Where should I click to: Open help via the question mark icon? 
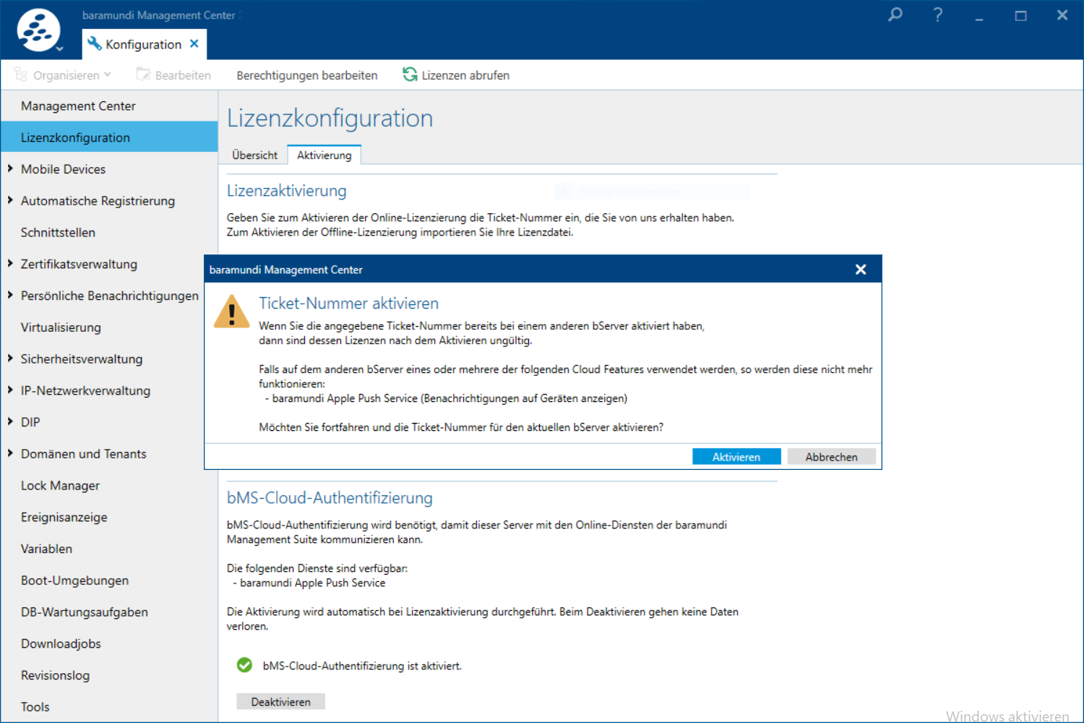click(x=937, y=14)
